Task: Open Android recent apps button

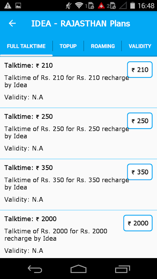Action: pos(122,269)
